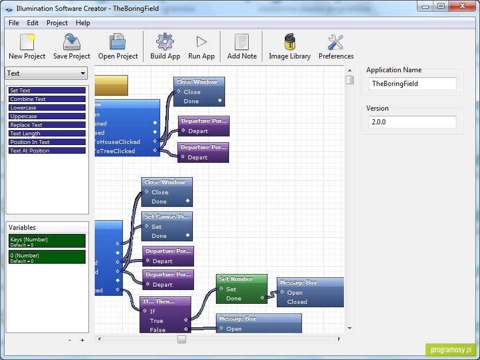Click the Application Name input field
Viewport: 480px width, 360px height.
[x=412, y=84]
